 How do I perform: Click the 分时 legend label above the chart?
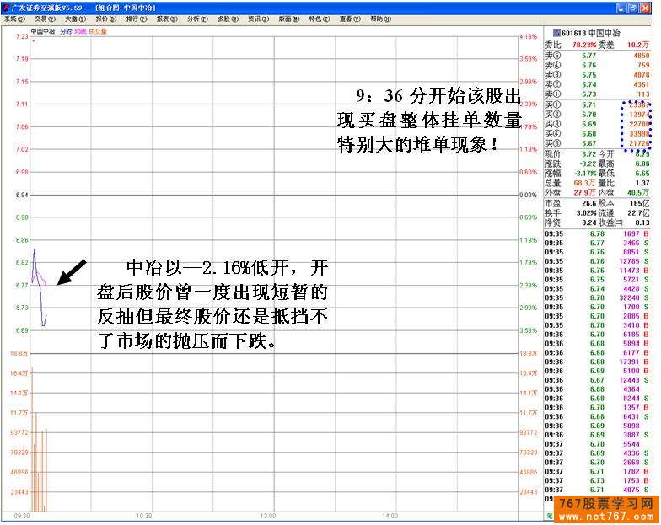click(66, 32)
